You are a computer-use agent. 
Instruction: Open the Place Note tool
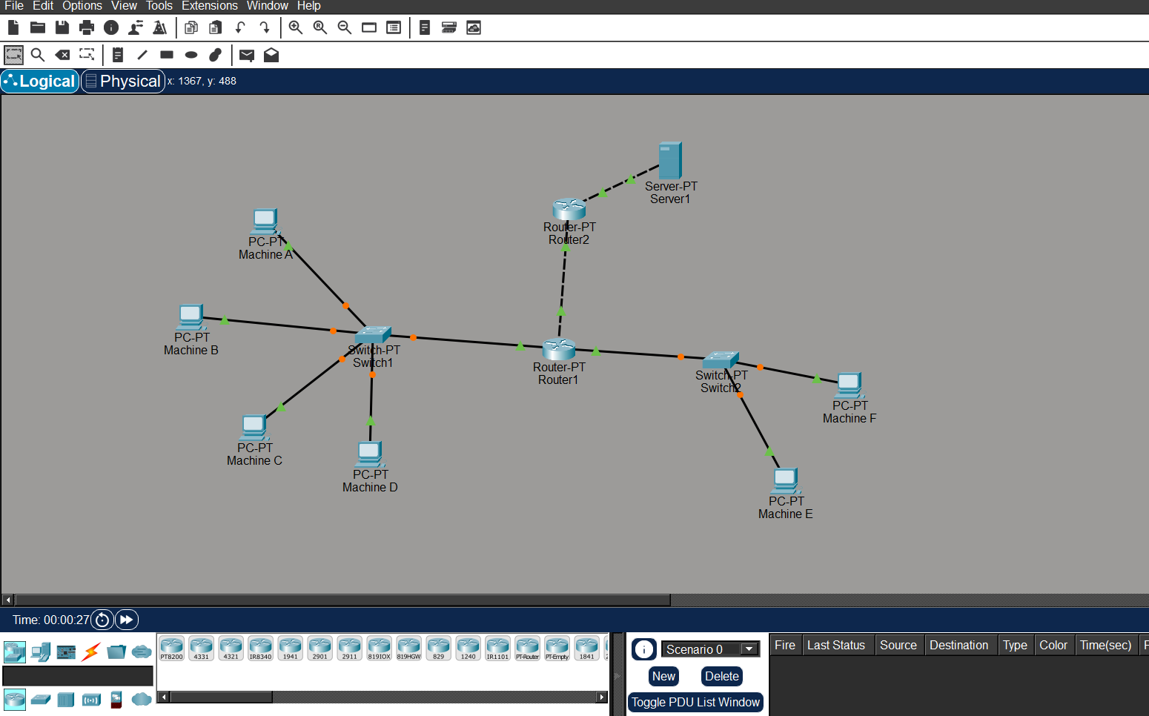(x=118, y=55)
